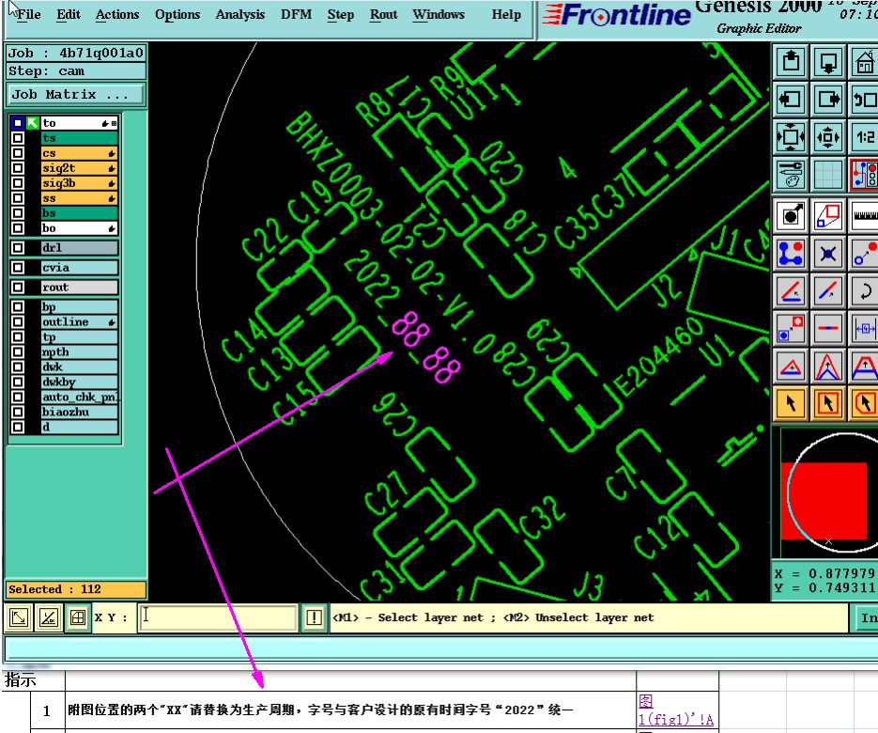
Task: Enable the checkbox beside outline layer
Action: point(18,322)
